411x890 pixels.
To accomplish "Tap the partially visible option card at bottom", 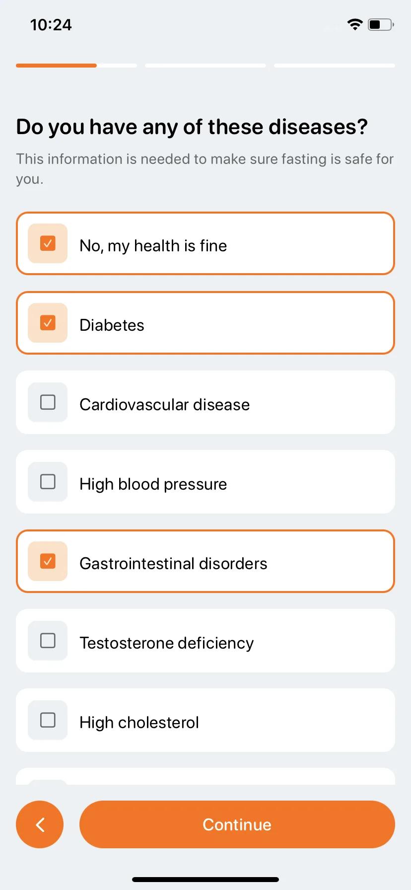I will [205, 776].
